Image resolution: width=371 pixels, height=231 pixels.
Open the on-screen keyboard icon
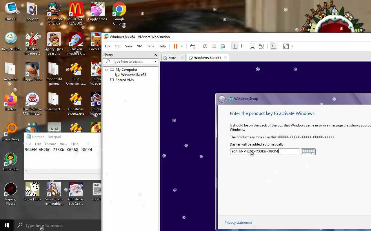coord(308,152)
